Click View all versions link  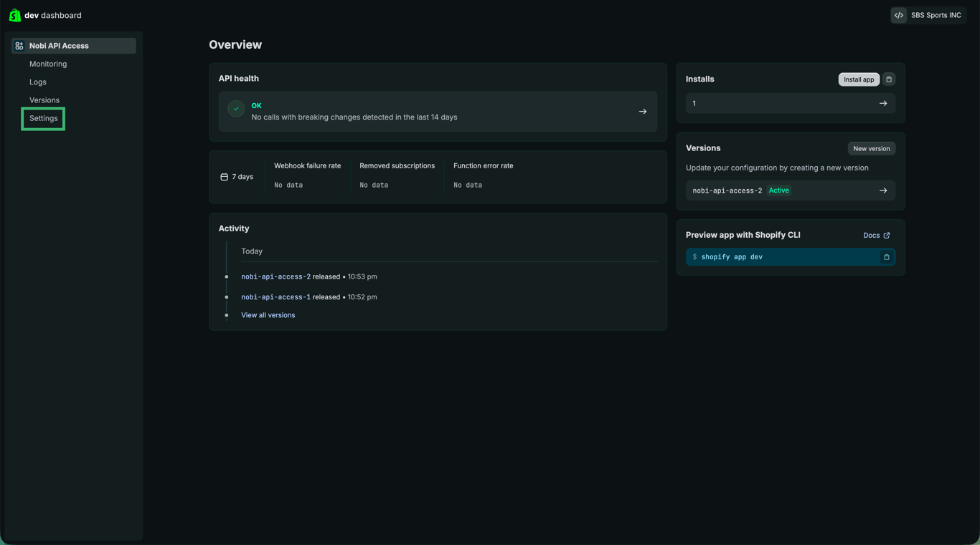click(x=268, y=315)
